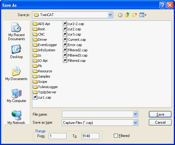Screen dimensions: 175x145
Task: Go back using the toolbar back arrow
Action: [120, 15]
